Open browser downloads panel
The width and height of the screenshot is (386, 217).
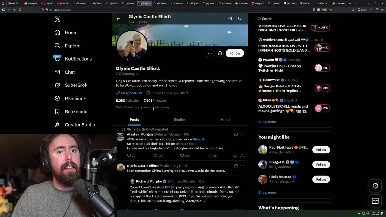coord(353,10)
